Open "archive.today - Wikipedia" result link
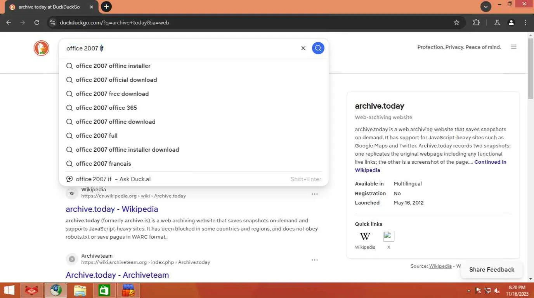 112,209
